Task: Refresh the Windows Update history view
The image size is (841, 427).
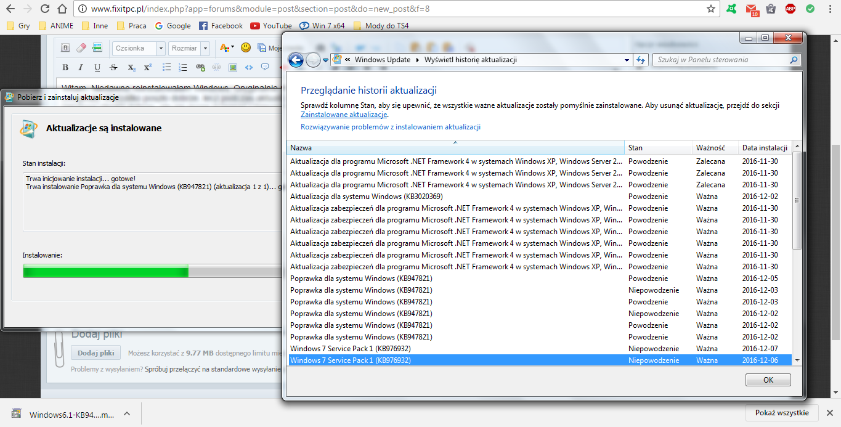Action: [x=641, y=60]
